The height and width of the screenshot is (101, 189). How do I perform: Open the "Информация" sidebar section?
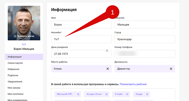pyautogui.click(x=24, y=57)
